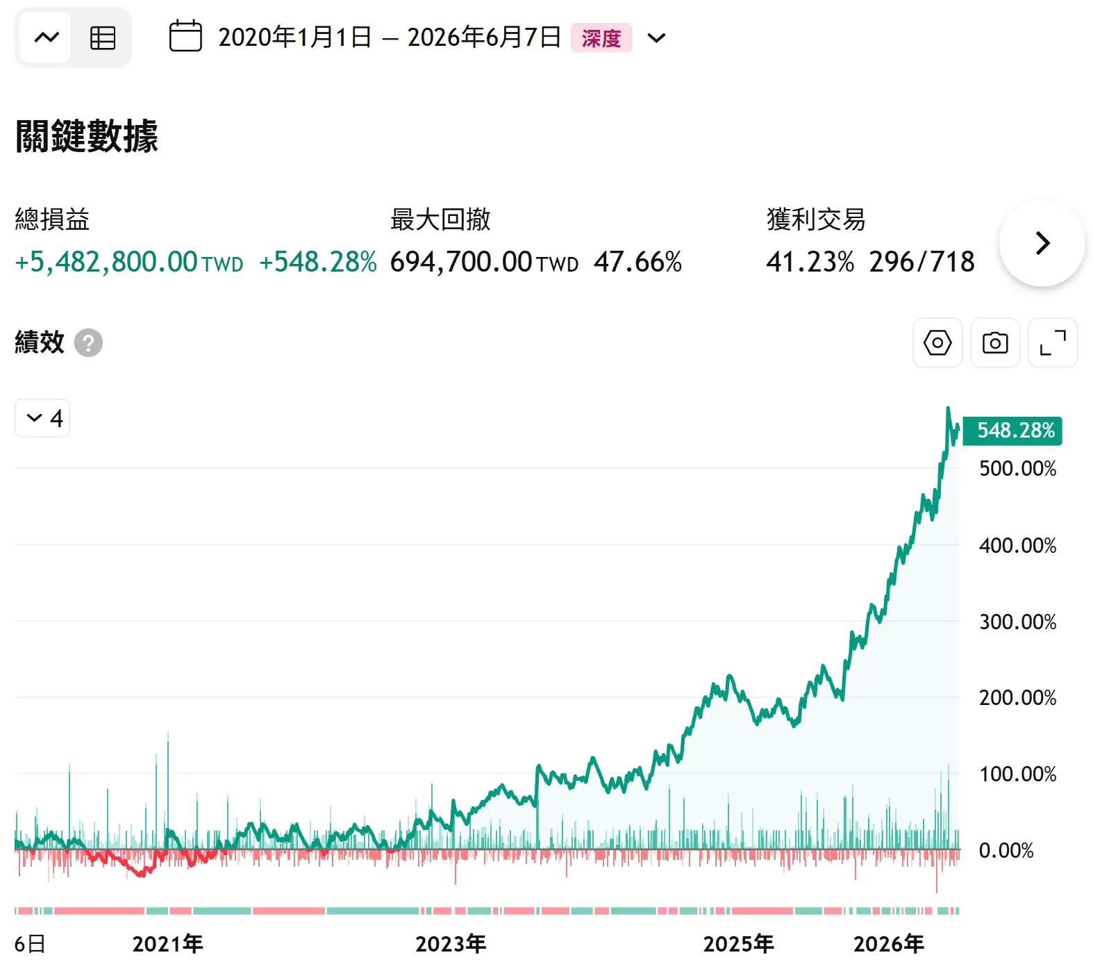The image size is (1093, 964).
Task: Expand the chart to fullscreen
Action: pos(1053,342)
